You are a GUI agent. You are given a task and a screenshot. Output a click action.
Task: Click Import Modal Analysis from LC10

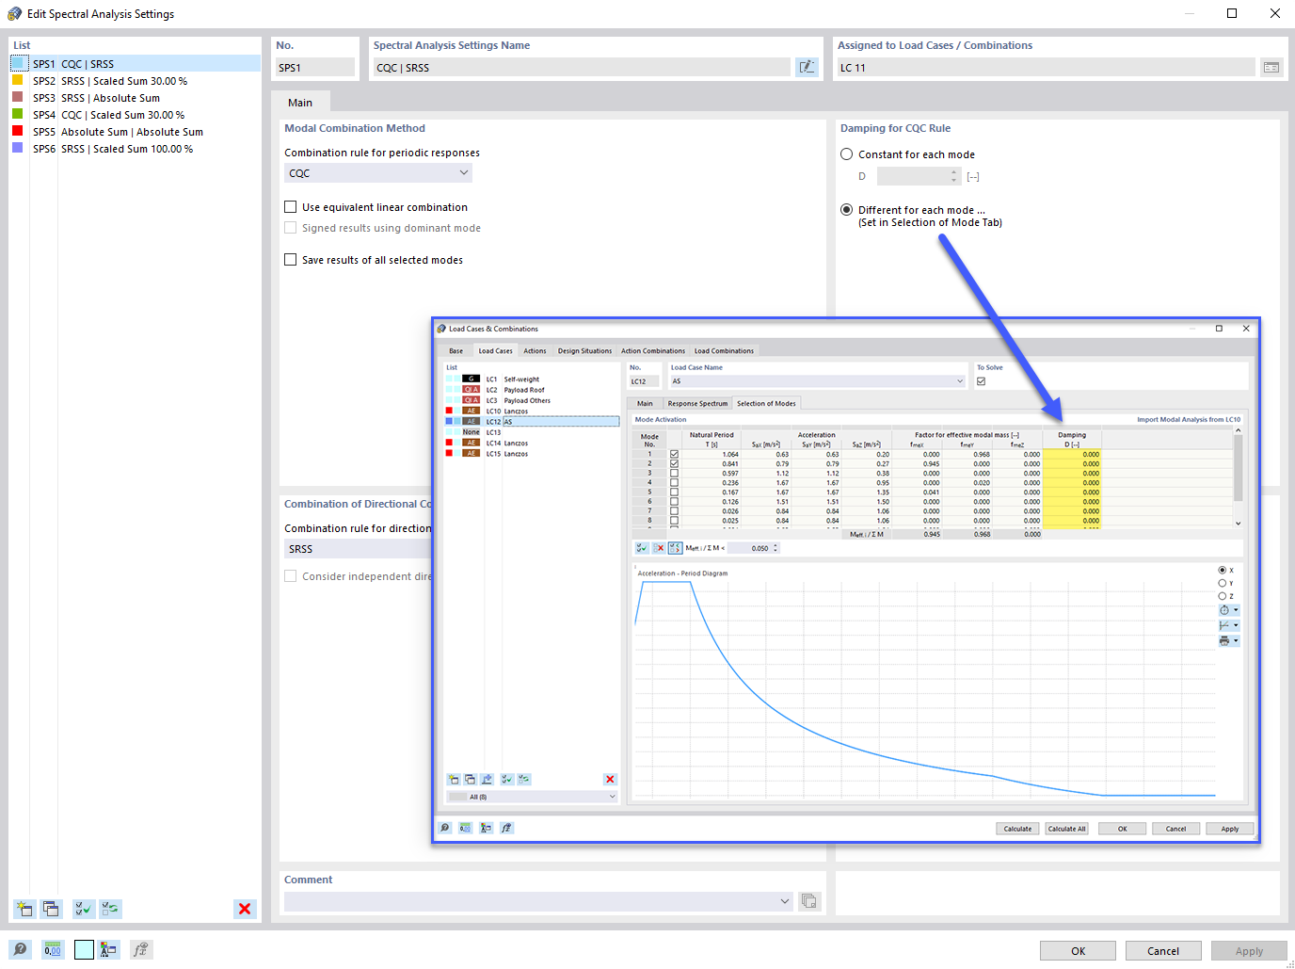tap(1191, 419)
